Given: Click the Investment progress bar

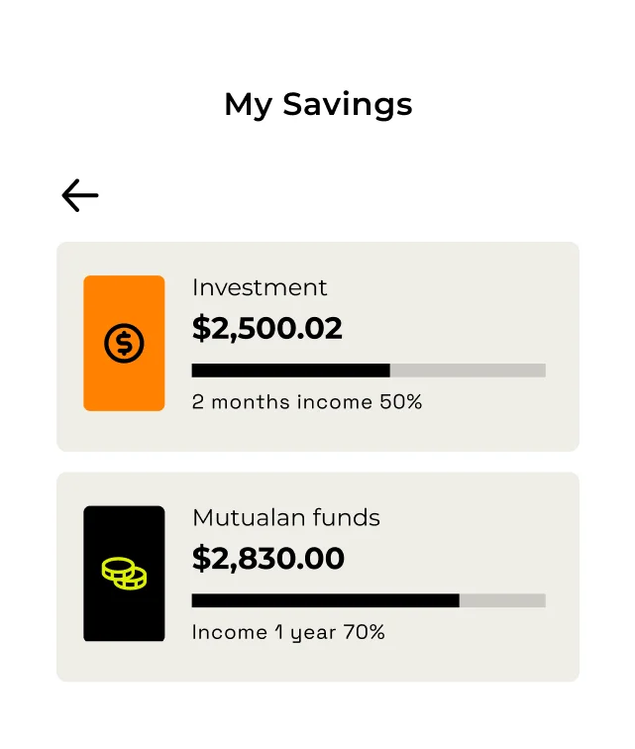Looking at the screenshot, I should pos(368,371).
